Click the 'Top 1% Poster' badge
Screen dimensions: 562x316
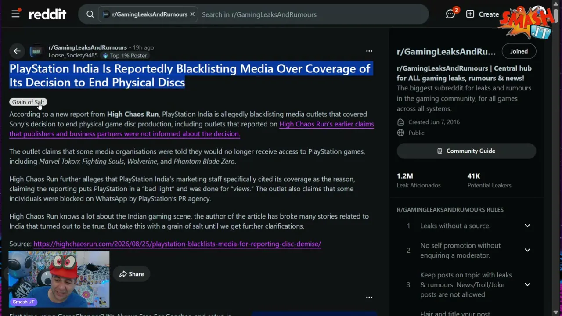(125, 56)
